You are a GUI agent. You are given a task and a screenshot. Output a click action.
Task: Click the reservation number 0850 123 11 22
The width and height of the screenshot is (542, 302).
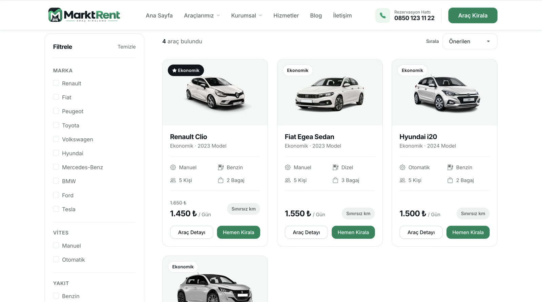point(414,18)
